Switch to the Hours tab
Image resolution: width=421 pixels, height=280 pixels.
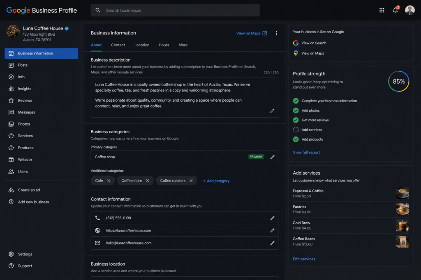coord(164,45)
